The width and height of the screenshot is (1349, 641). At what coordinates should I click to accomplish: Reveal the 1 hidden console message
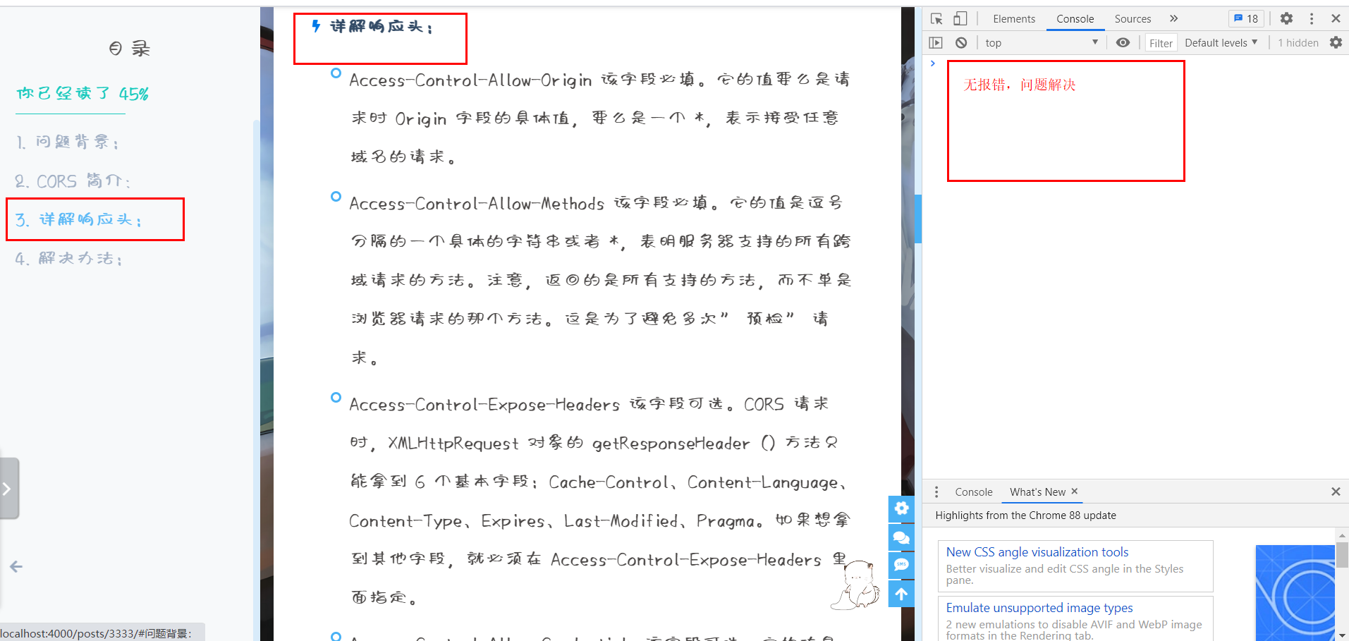[1298, 42]
